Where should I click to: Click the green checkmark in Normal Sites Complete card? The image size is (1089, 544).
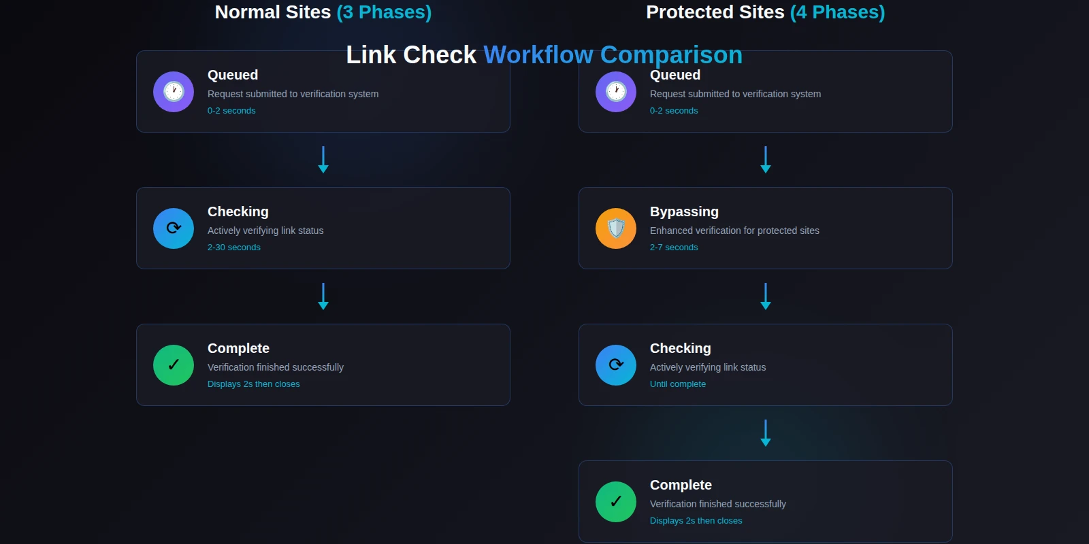pos(174,365)
